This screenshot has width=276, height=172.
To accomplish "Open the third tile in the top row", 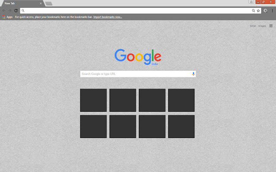I will (152, 100).
